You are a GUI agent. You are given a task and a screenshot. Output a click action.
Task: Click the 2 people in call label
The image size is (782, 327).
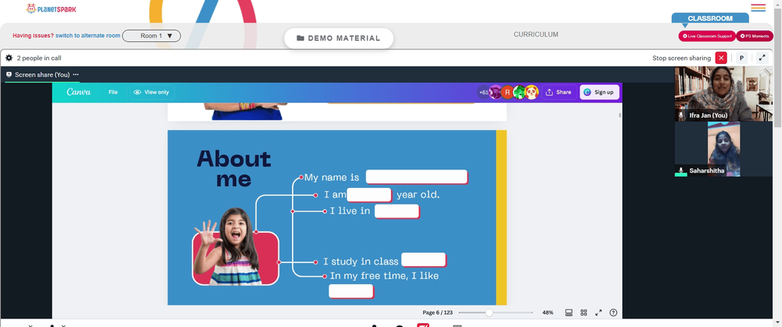tap(39, 58)
